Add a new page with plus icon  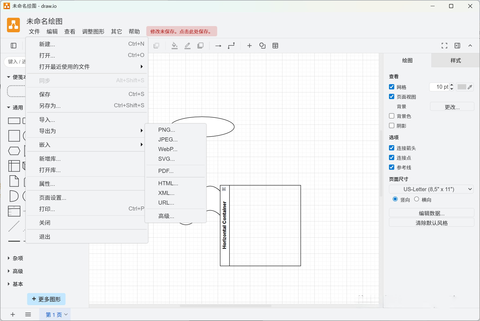[13, 315]
